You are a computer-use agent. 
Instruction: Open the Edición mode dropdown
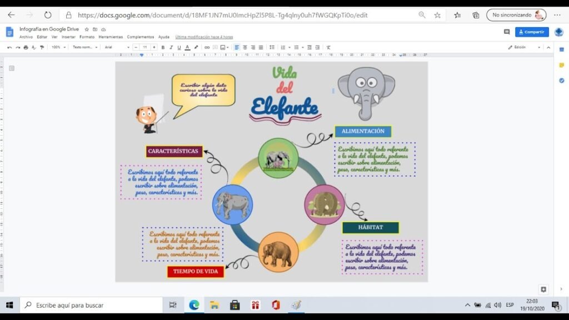(x=524, y=48)
